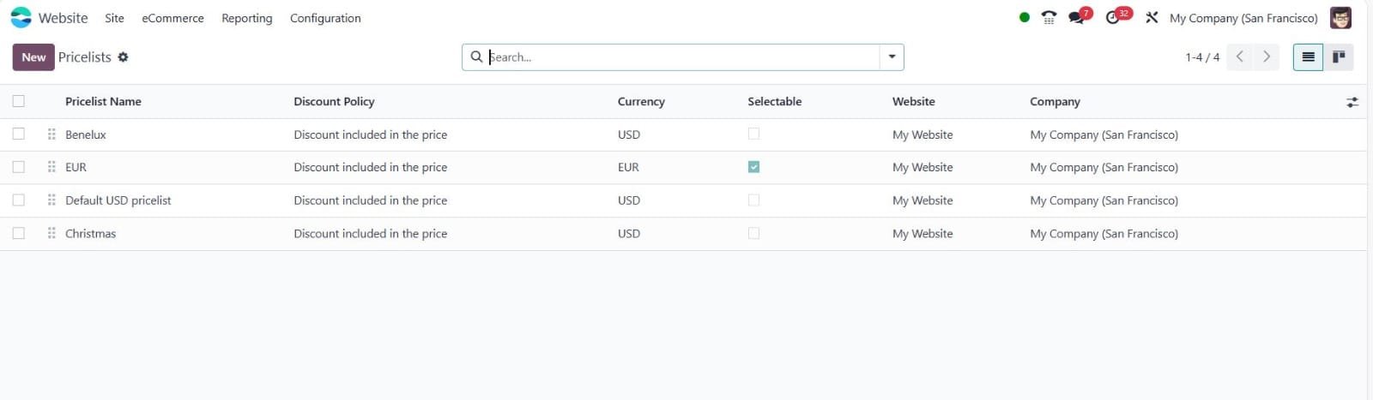This screenshot has width=1373, height=400.
Task: Toggle Selectable for Default USD pricelist
Action: click(753, 200)
